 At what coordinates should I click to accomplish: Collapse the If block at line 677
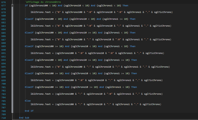[12, 6]
